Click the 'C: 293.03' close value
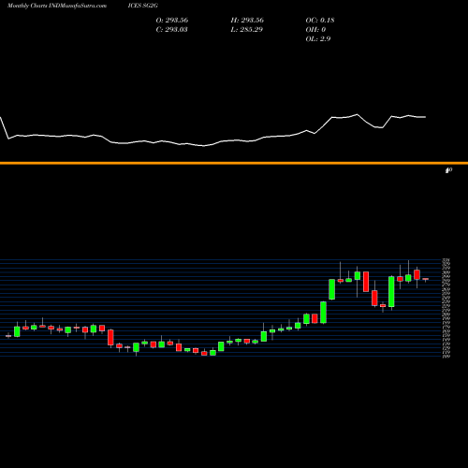 (x=171, y=30)
